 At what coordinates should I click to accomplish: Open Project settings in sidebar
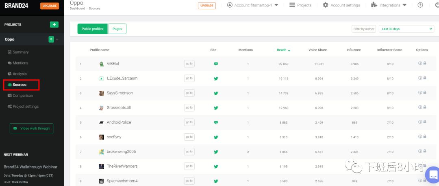pyautogui.click(x=23, y=107)
